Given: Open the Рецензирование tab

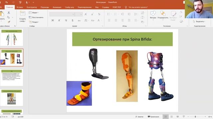Looking at the screenshot, I should point(85,7).
